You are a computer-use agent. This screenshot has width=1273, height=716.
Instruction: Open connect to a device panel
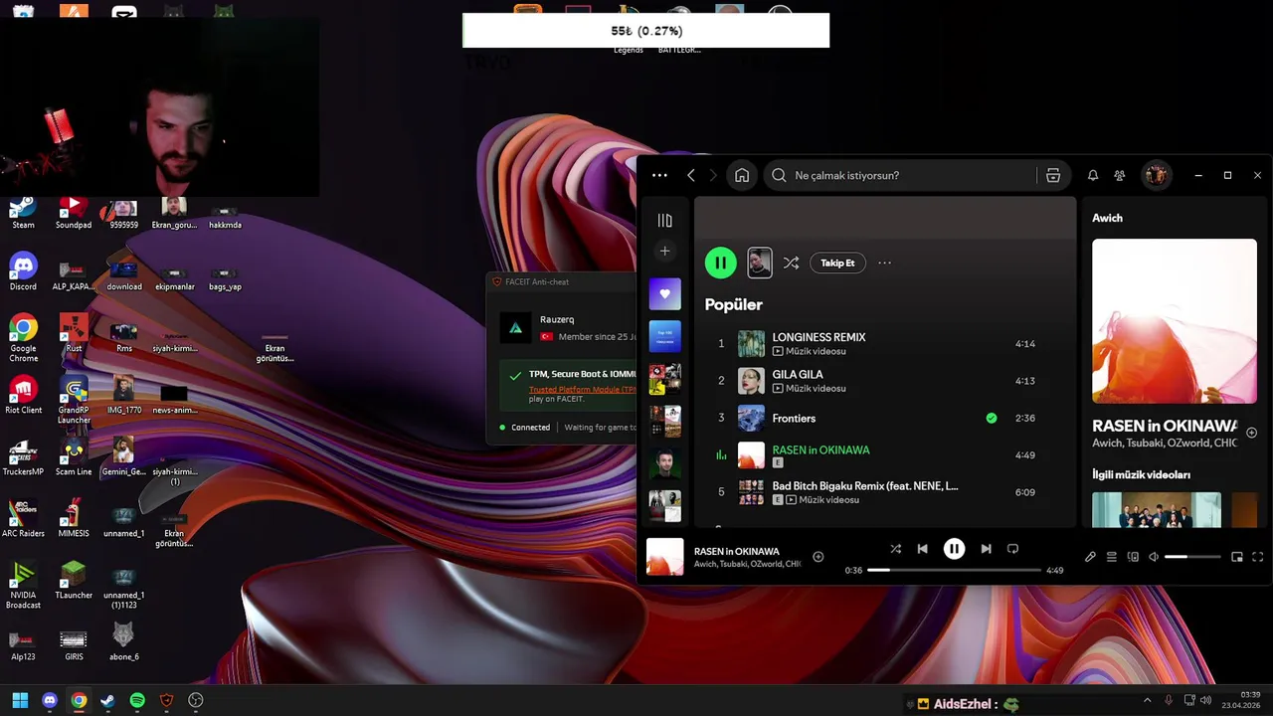coord(1133,557)
